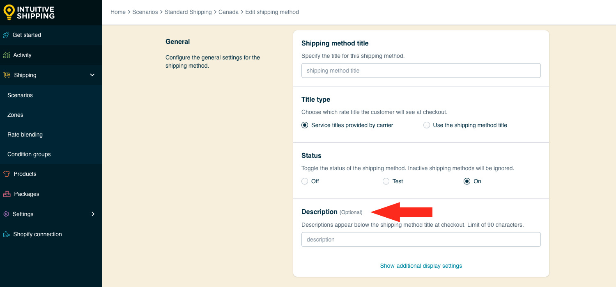
Task: Select Service titles provided by carrier
Action: 305,125
